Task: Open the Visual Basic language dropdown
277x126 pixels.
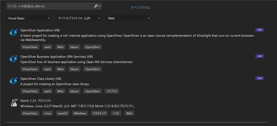Action: point(28,18)
